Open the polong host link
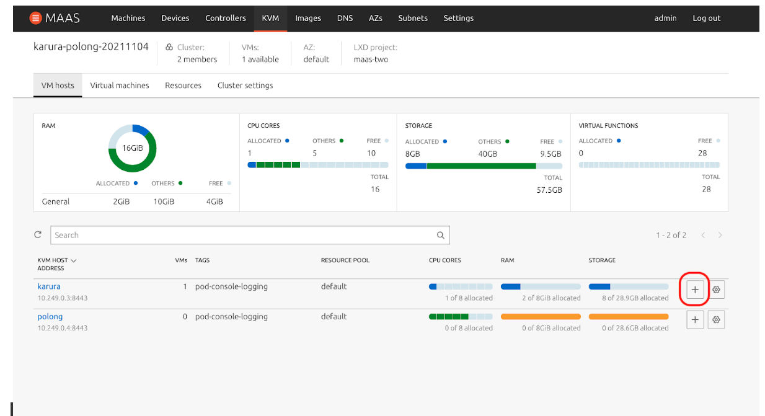 (50, 317)
